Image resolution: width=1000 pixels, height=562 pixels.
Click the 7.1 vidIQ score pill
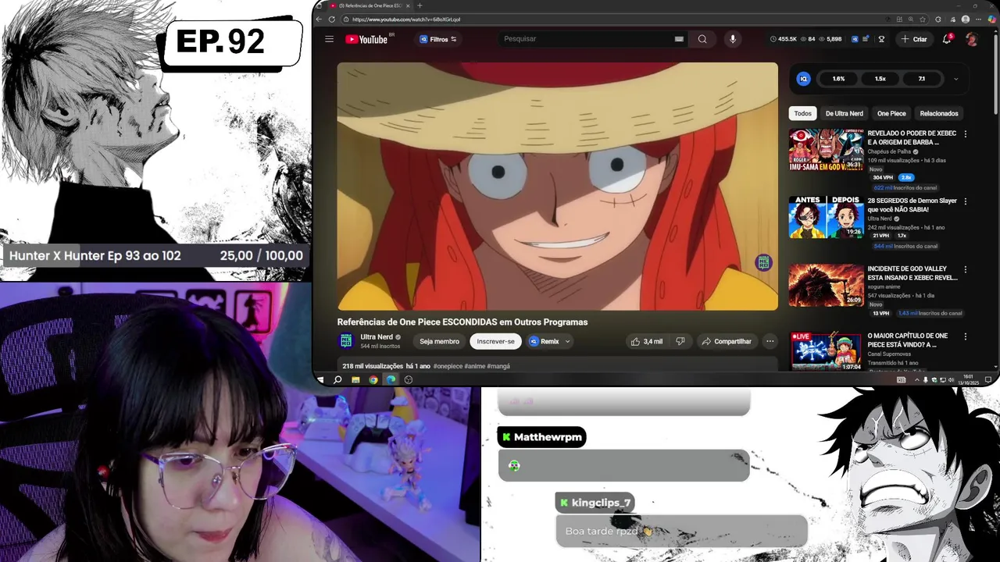pyautogui.click(x=921, y=79)
